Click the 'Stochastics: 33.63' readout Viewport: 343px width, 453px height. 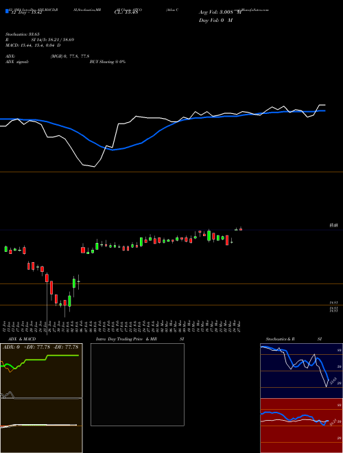coord(22,34)
